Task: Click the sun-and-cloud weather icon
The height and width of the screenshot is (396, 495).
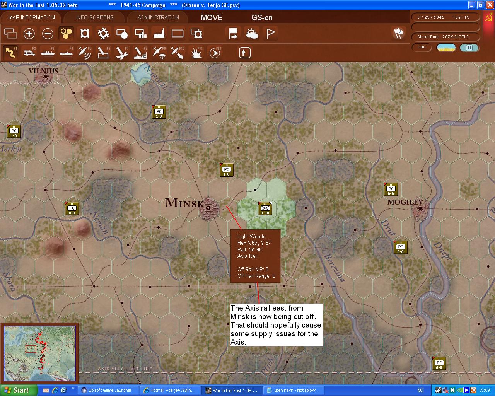Action: click(252, 34)
